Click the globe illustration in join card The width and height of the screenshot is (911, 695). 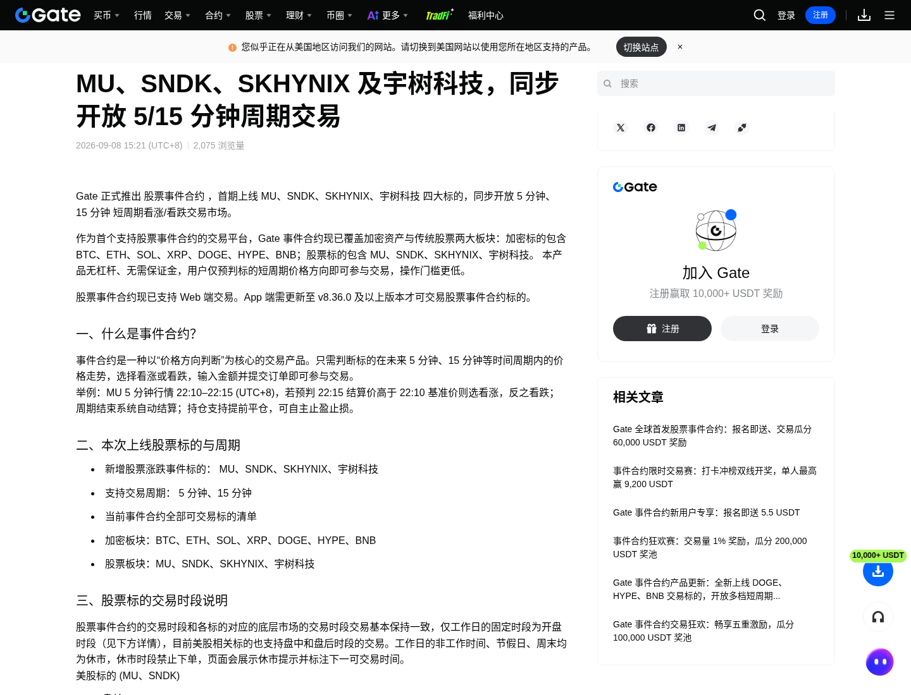[716, 230]
